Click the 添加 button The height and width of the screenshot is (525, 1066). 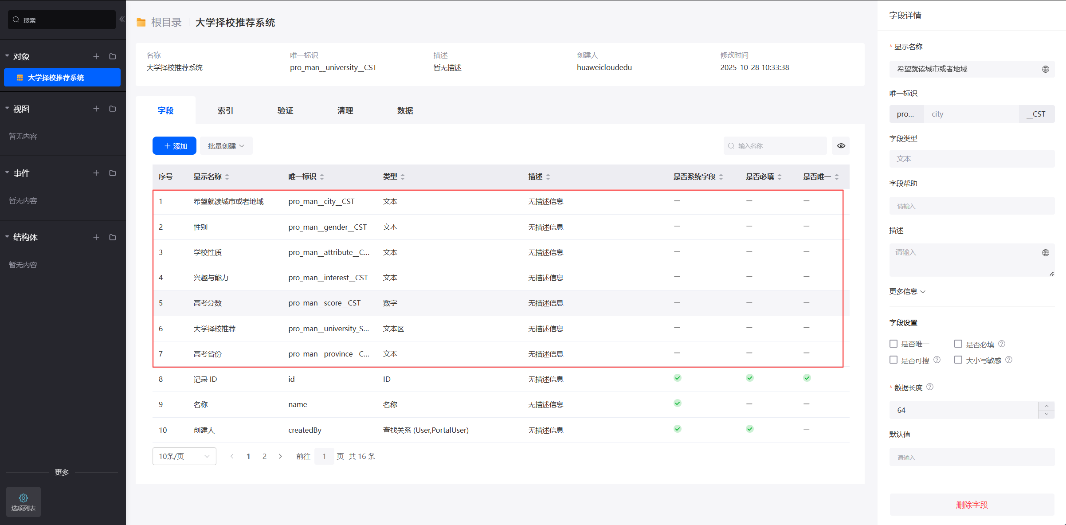pos(174,146)
